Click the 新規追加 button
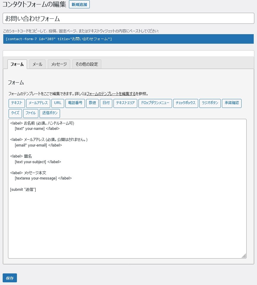This screenshot has height=285, width=257. pyautogui.click(x=79, y=4)
